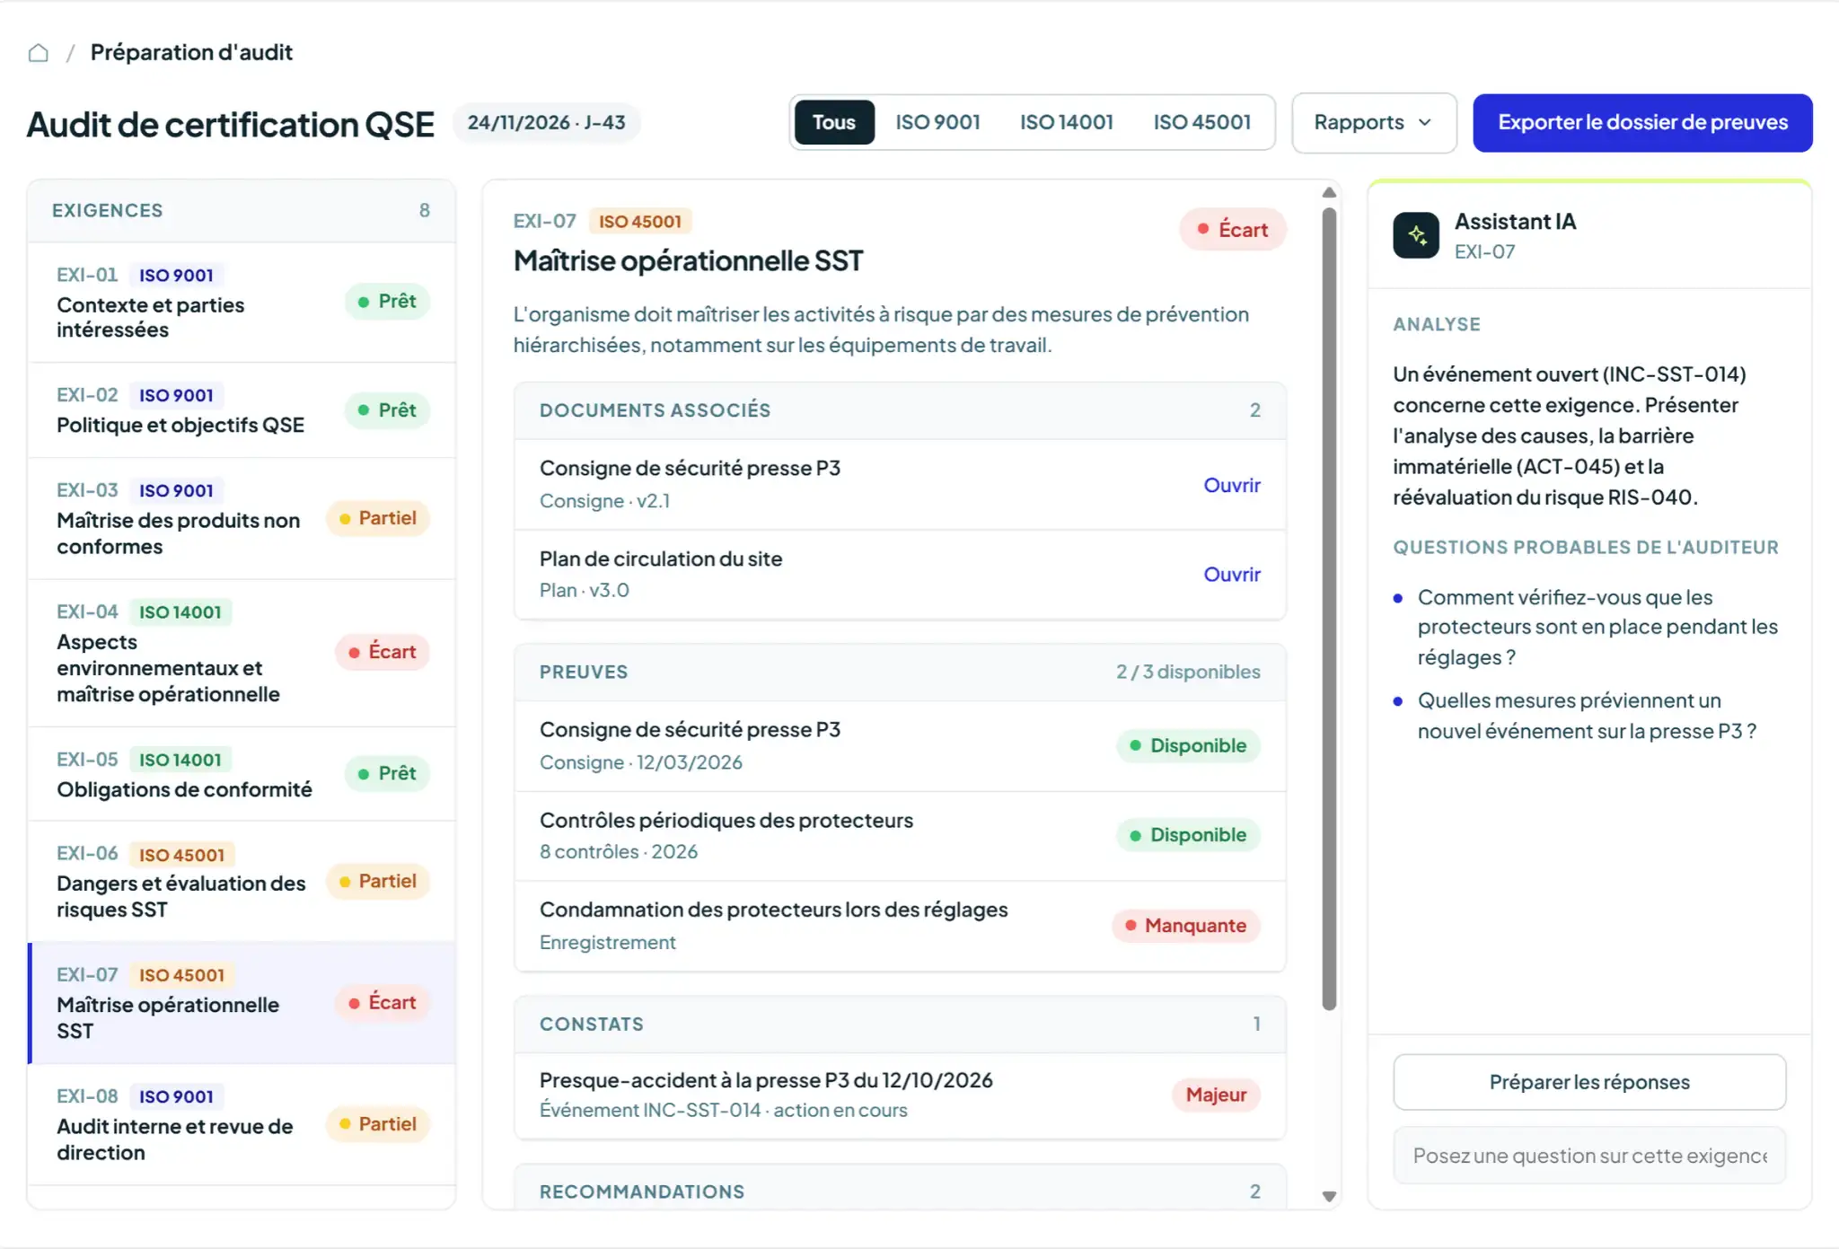Click the Assistant IA sparkle icon
The image size is (1839, 1249).
1416,235
